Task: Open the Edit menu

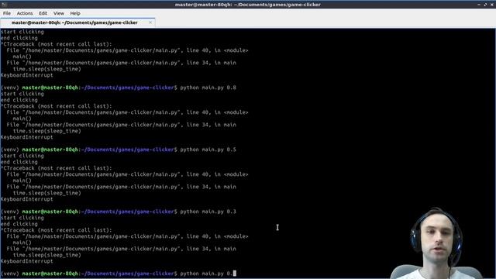Action: (43, 13)
